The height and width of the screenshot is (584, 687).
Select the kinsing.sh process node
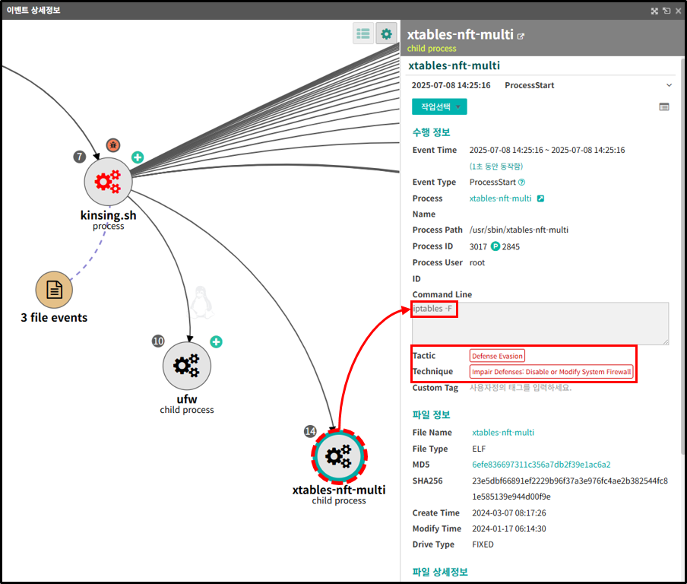tap(107, 181)
